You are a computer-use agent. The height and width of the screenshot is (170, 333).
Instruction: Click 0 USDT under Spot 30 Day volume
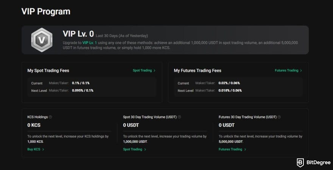point(131,125)
